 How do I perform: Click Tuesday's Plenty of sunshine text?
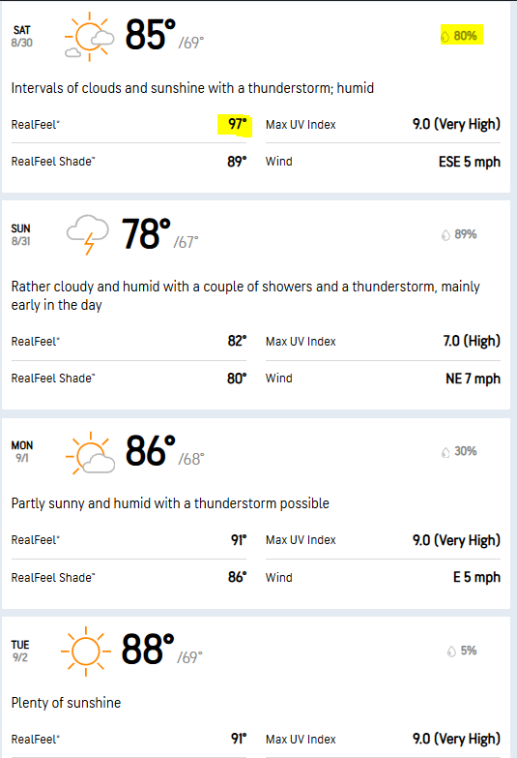click(66, 703)
